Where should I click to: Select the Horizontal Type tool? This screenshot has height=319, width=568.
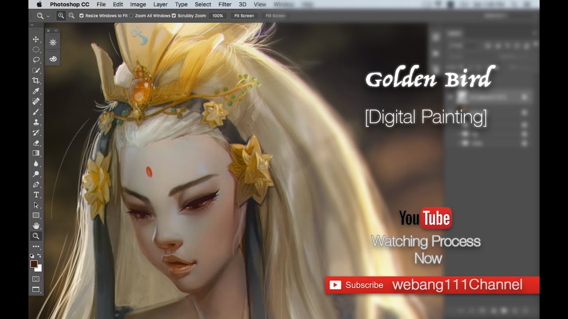(36, 195)
